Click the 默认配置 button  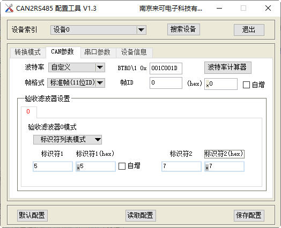coord(32,216)
